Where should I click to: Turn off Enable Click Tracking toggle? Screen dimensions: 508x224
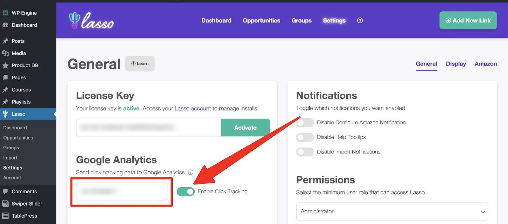[186, 192]
